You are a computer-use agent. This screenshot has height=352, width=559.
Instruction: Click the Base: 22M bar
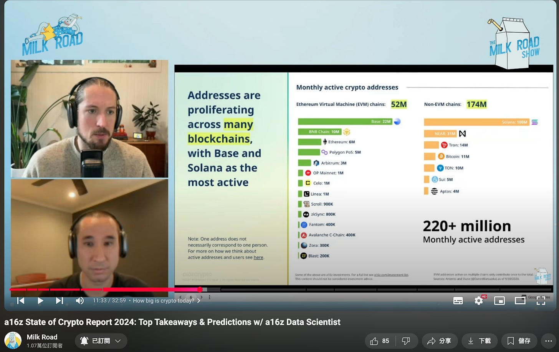345,121
